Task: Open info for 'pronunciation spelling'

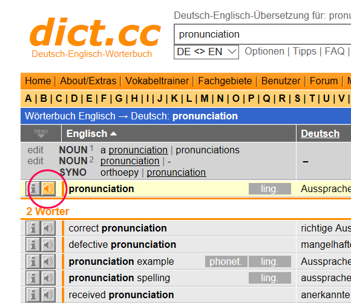Action: [x=33, y=278]
